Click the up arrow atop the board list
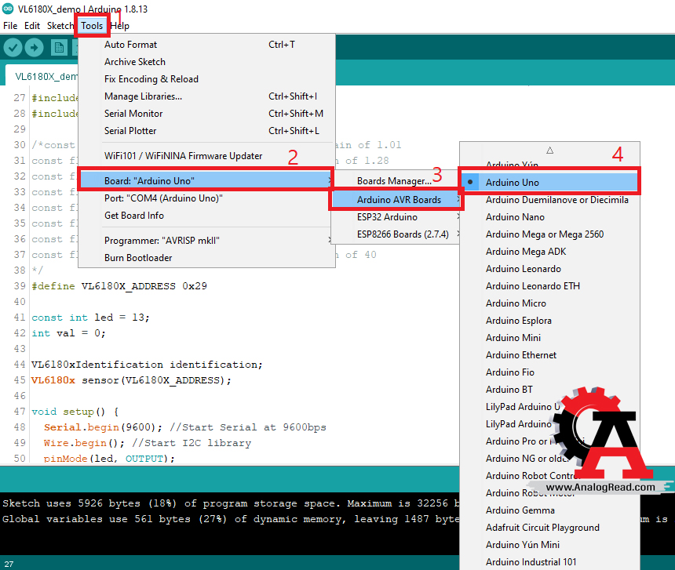This screenshot has width=675, height=570. click(x=549, y=151)
